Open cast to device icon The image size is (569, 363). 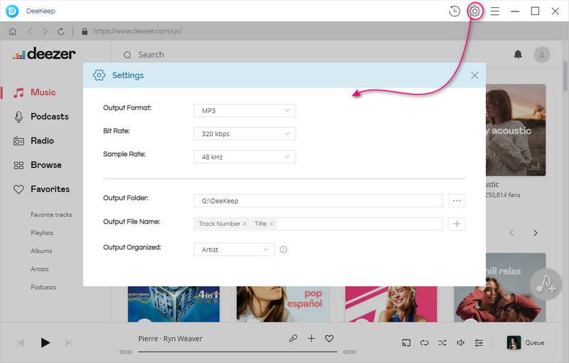(406, 342)
